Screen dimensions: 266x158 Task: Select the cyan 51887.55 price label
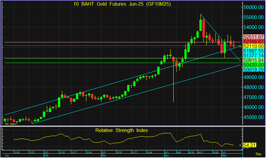[253, 51]
